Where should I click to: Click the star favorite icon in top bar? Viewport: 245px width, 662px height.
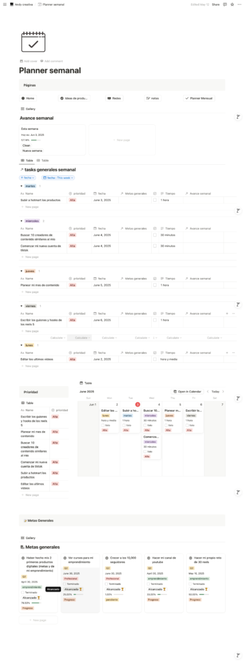tap(232, 5)
